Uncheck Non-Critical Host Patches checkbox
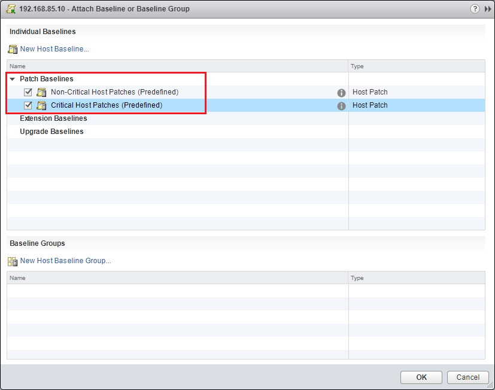Screen dimensions: 495x390 28,92
